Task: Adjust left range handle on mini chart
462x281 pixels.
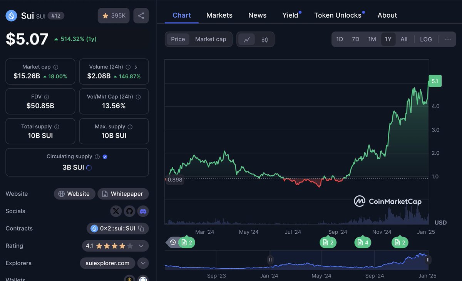Action: [271, 260]
